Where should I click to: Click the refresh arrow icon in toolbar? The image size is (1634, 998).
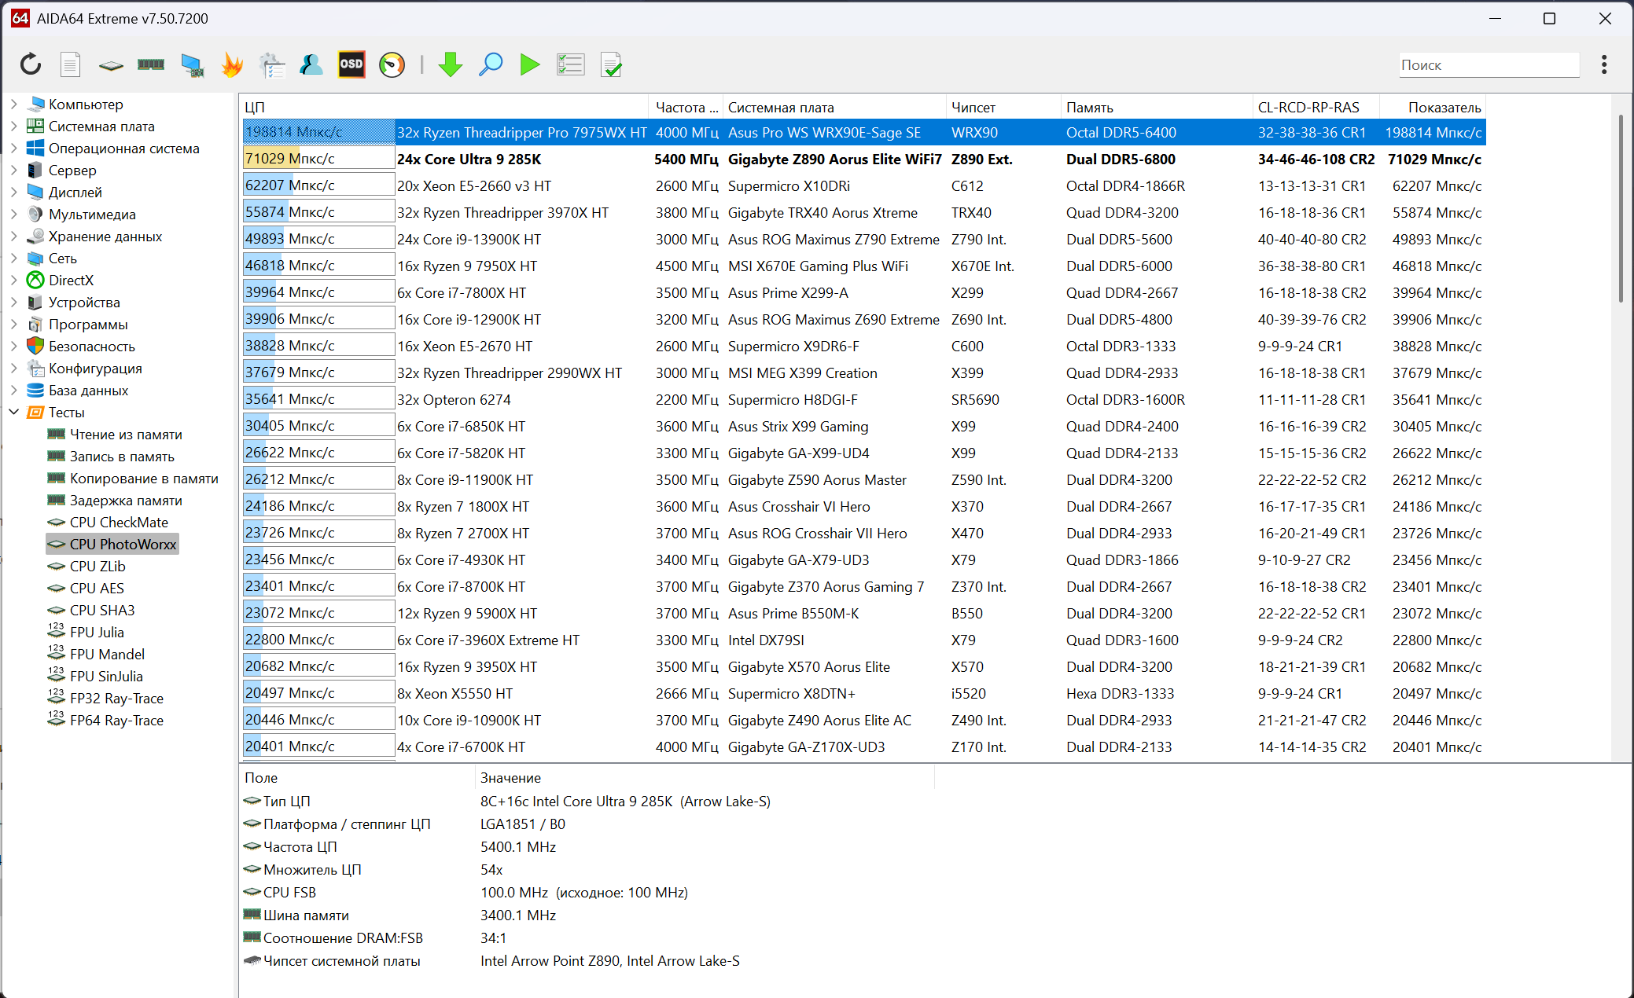[31, 64]
